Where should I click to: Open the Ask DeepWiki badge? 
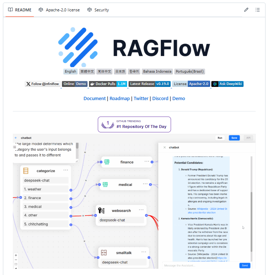(227, 84)
